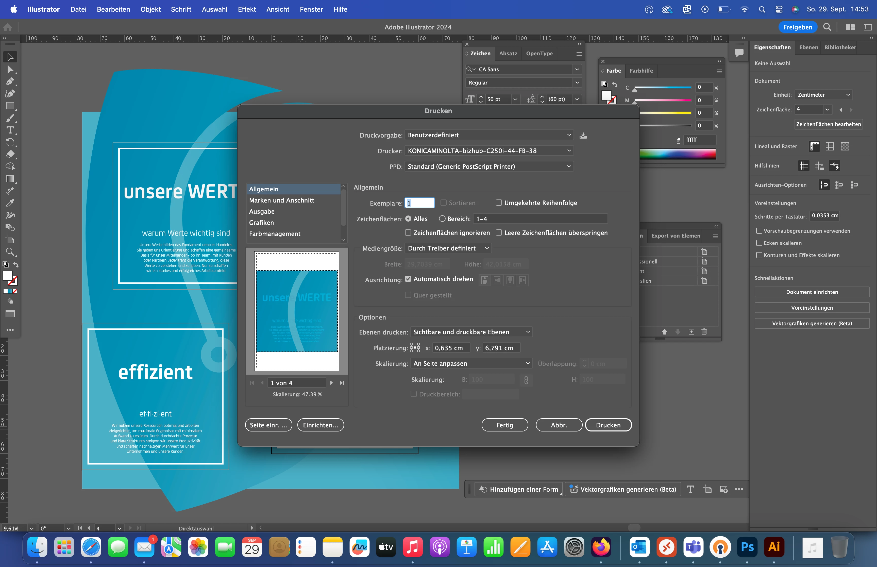
Task: Expand the Einheit Zentimeter dropdown
Action: 823,95
